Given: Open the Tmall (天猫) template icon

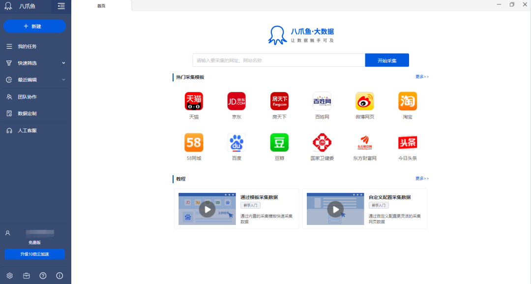Looking at the screenshot, I should (x=194, y=101).
